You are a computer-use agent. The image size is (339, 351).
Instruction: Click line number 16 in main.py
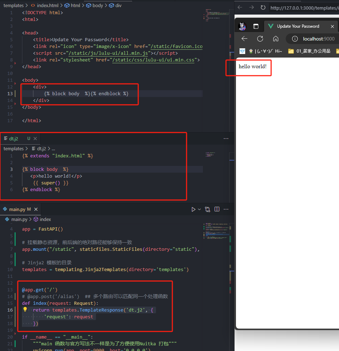pyautogui.click(x=10, y=310)
